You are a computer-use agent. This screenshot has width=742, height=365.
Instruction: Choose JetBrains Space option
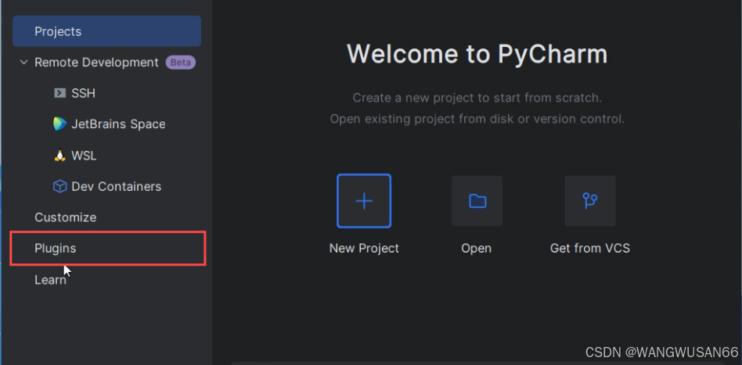point(118,124)
